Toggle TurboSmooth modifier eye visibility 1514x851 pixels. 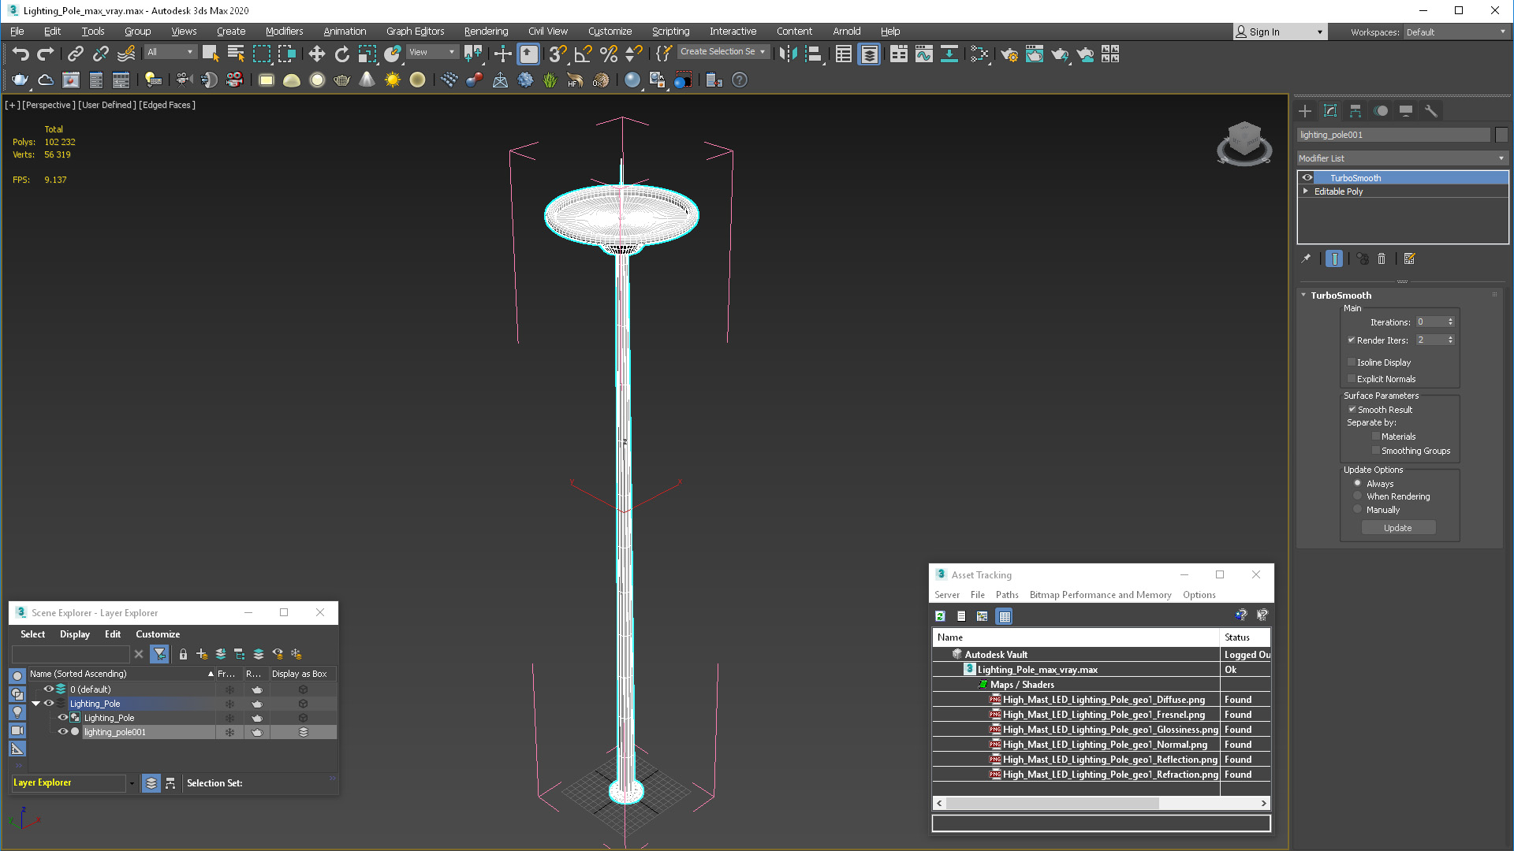[x=1307, y=177]
